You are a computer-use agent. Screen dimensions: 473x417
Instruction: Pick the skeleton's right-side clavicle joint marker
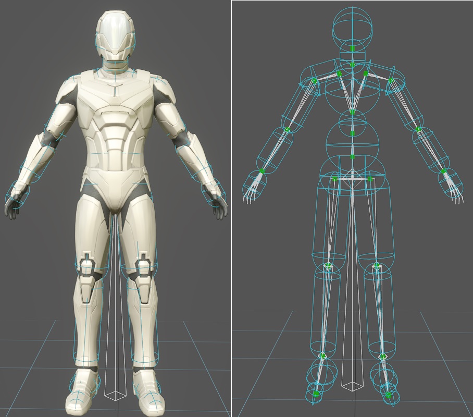point(366,73)
